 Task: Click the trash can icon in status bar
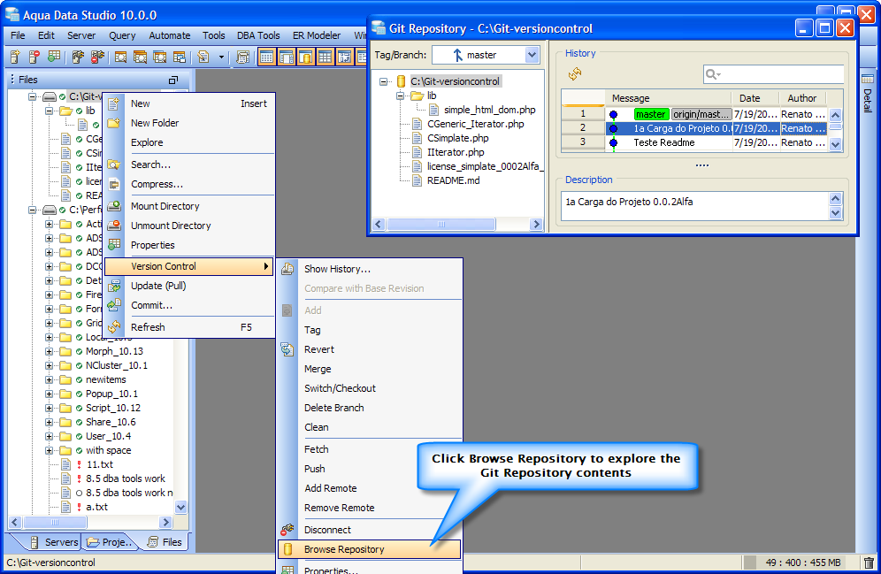pyautogui.click(x=869, y=563)
